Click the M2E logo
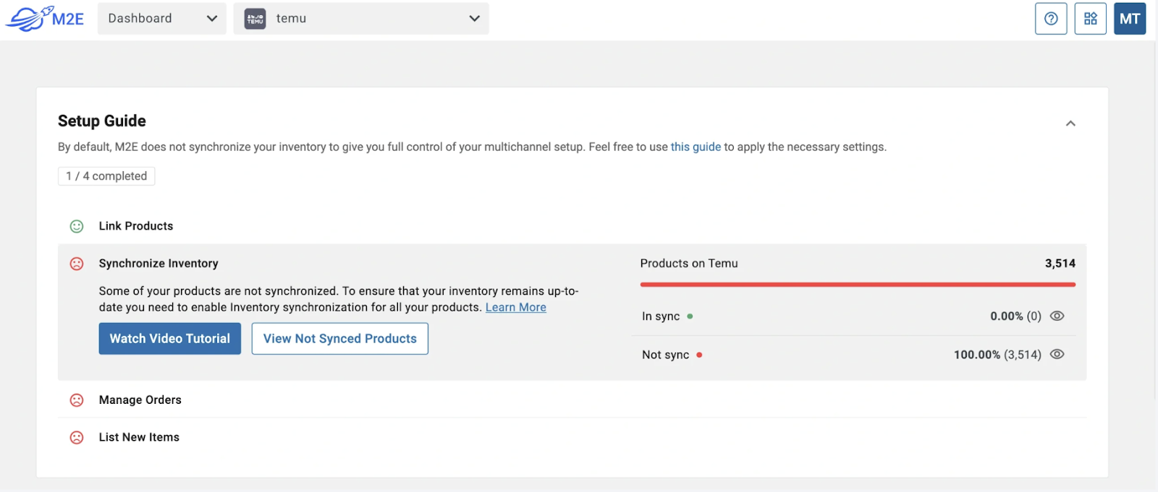The image size is (1158, 492). tap(45, 19)
